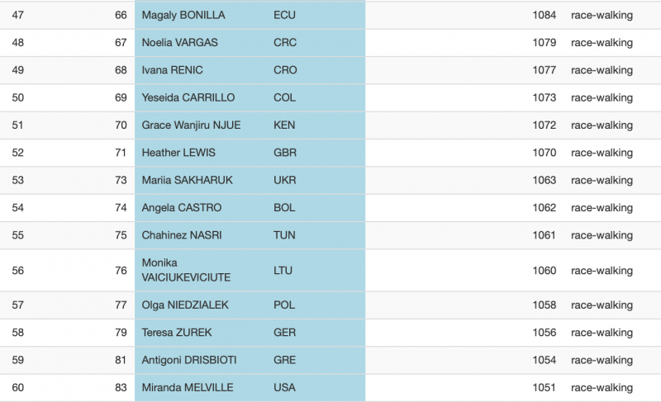Select score 1084 in top row
661x402 pixels.
[x=544, y=15]
